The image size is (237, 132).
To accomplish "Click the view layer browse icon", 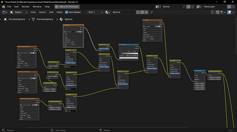I will [199, 7].
